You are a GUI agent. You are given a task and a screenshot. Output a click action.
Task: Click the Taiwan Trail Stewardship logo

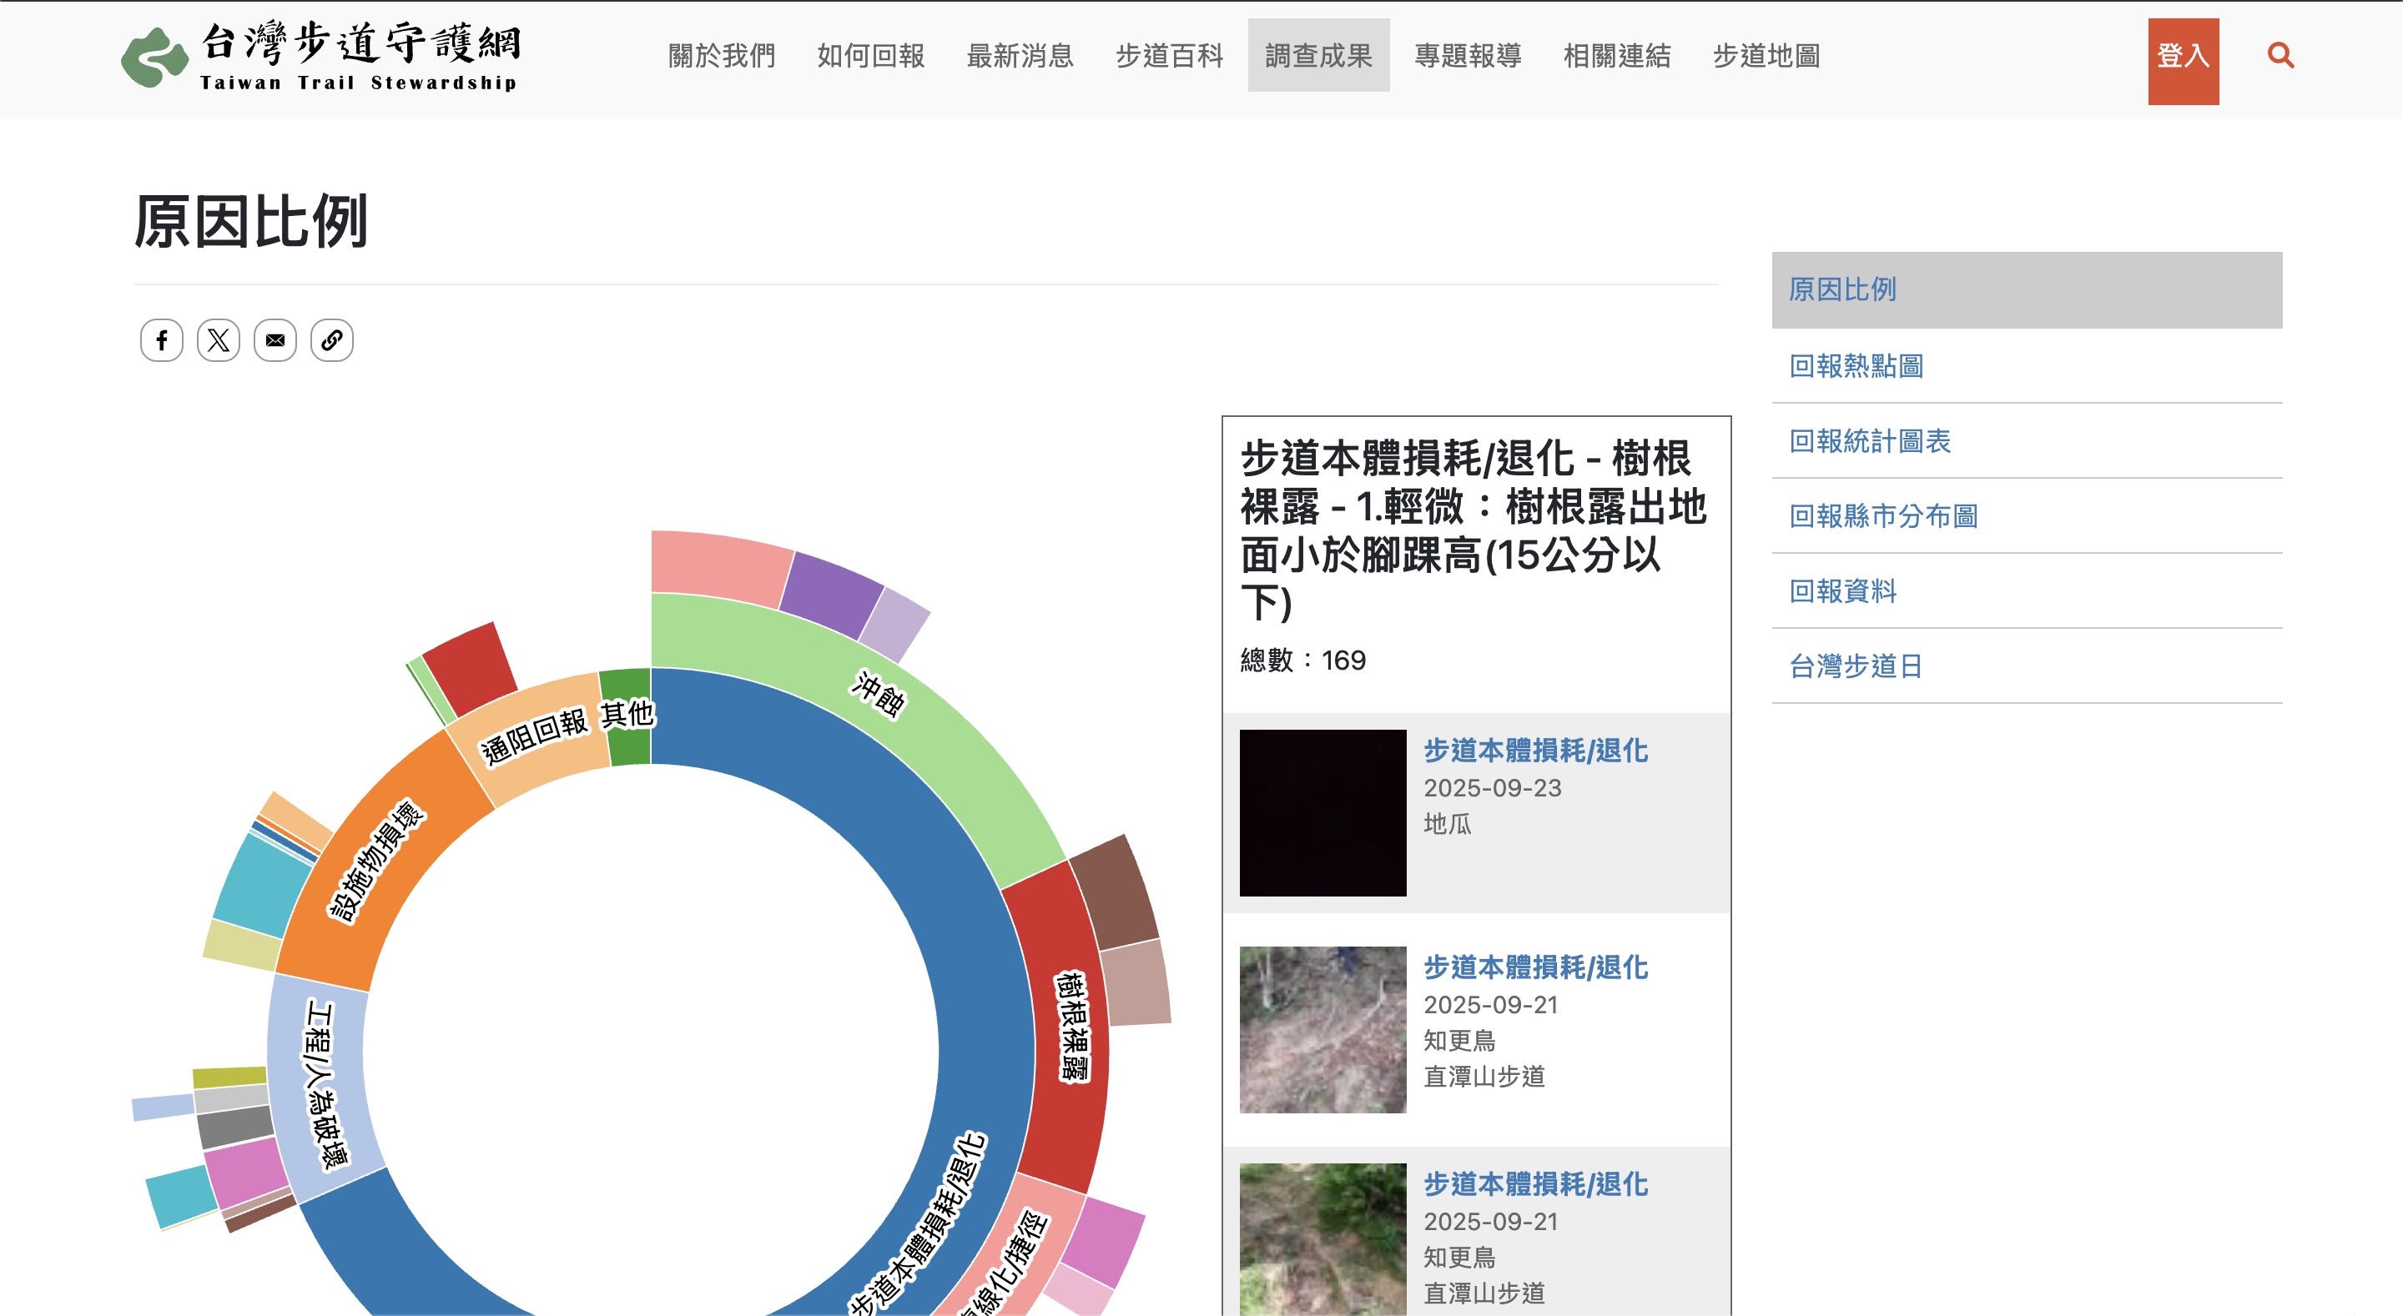click(x=320, y=57)
